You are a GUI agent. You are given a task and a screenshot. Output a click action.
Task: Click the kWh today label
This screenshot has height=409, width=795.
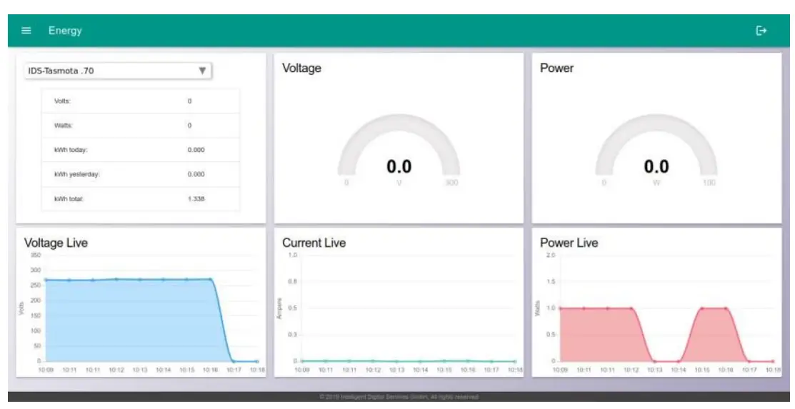71,149
